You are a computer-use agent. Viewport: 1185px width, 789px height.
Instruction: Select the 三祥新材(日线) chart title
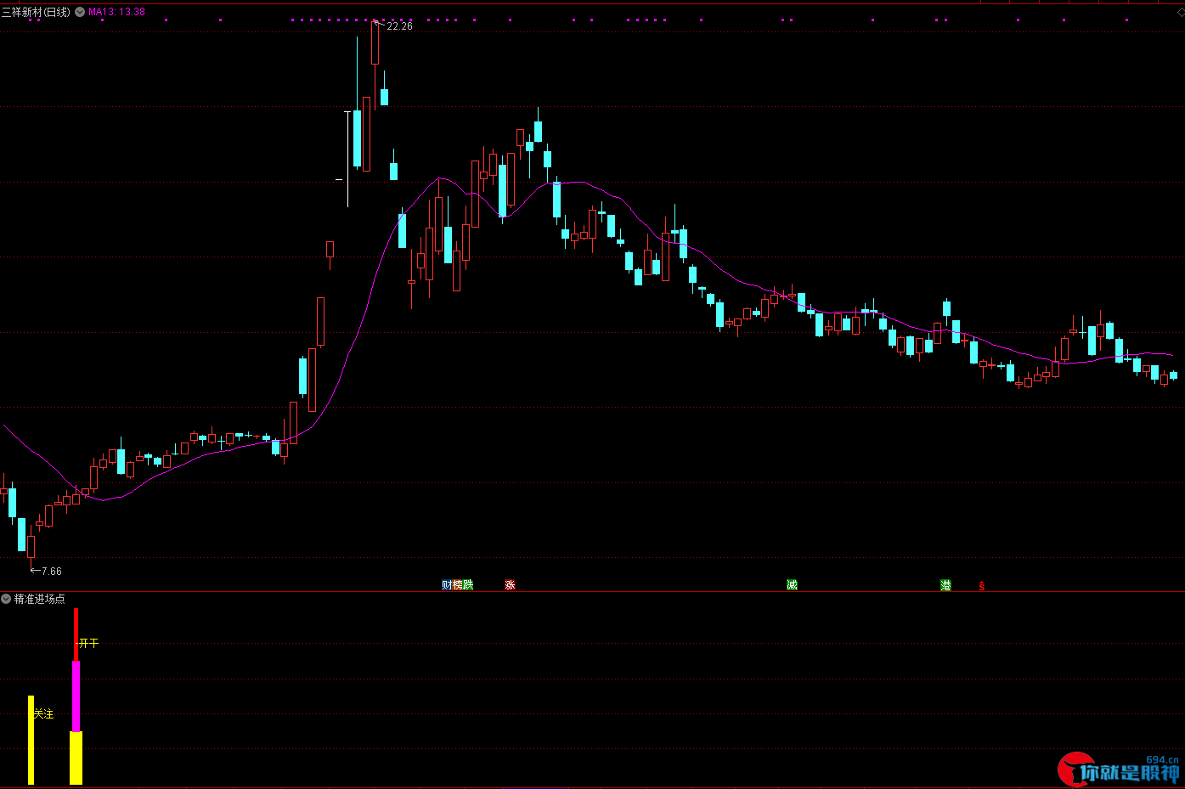point(36,12)
